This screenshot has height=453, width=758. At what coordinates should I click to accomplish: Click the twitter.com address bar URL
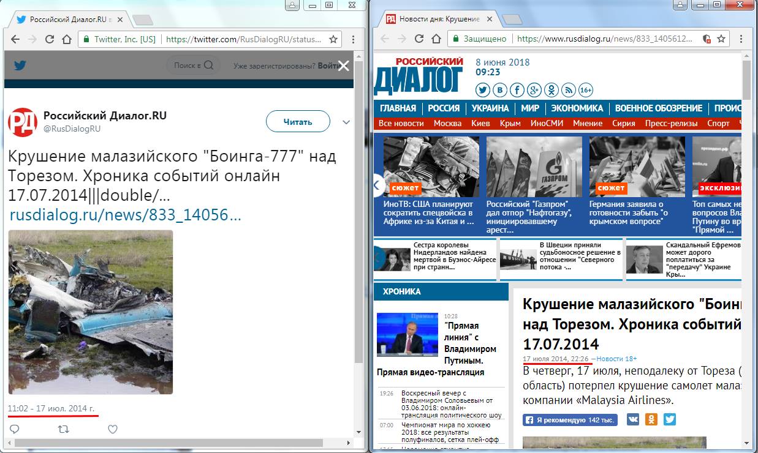pos(243,39)
